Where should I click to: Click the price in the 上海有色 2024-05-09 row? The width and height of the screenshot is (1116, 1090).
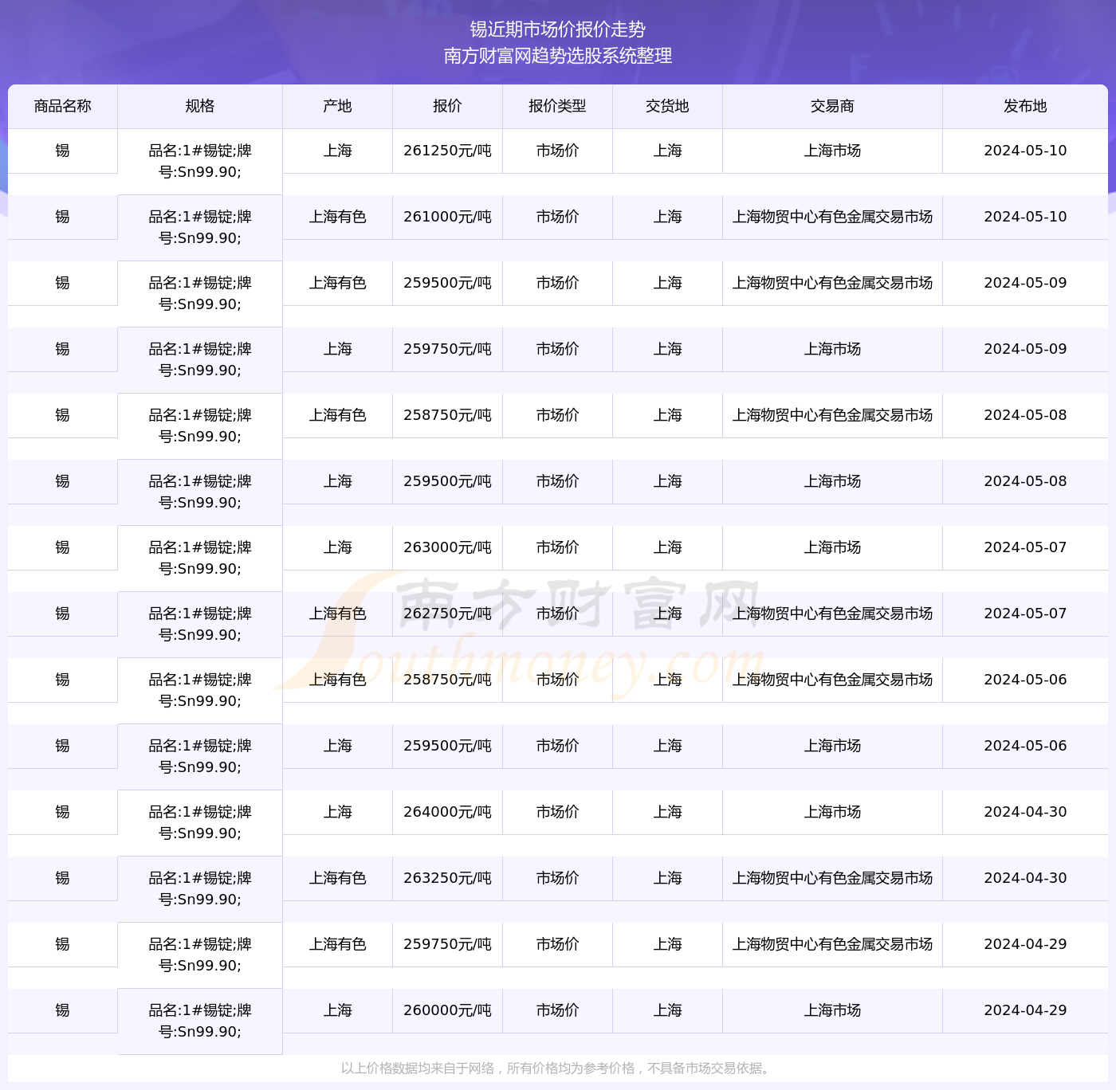(448, 283)
